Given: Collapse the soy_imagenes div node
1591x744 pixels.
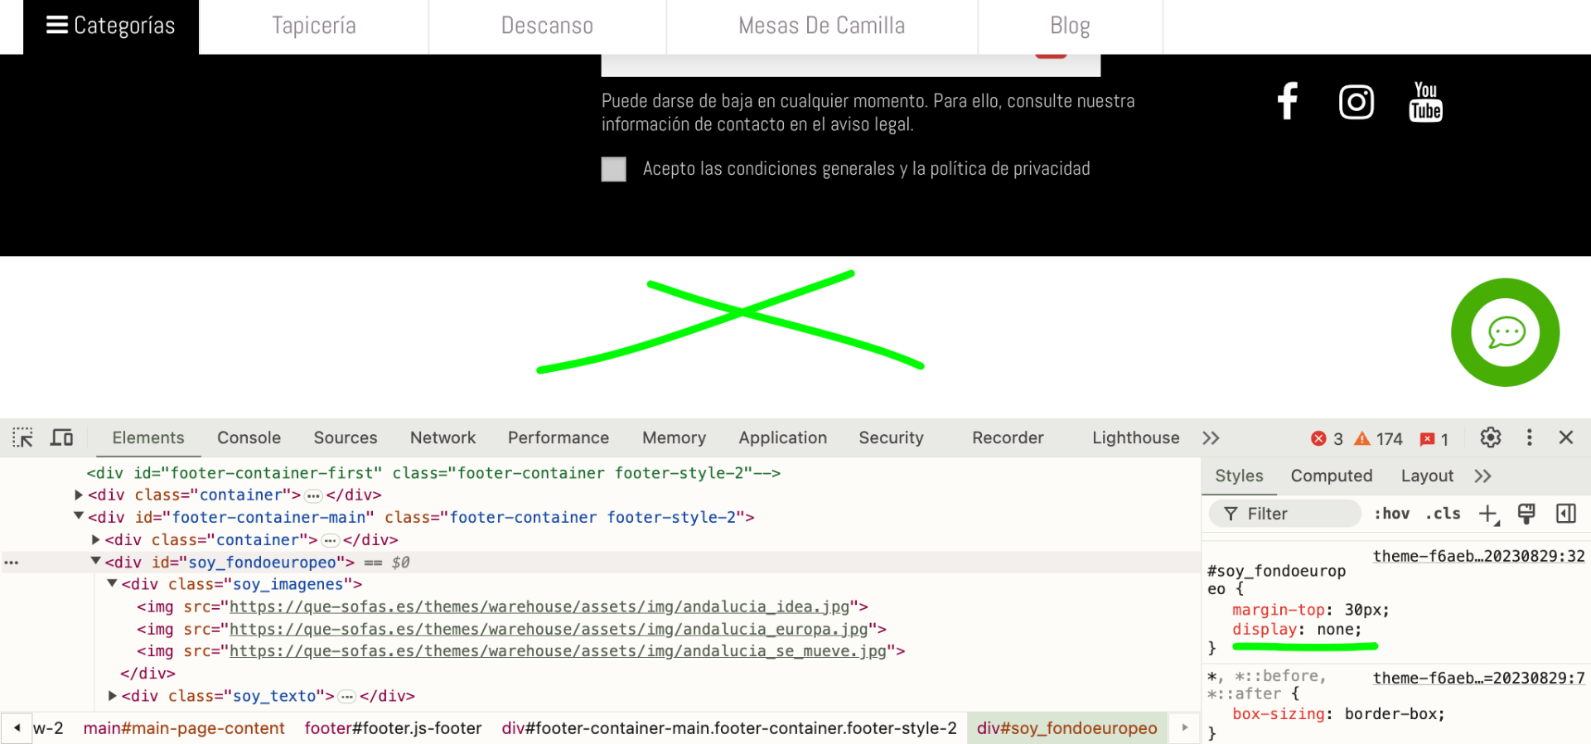Looking at the screenshot, I should (x=112, y=583).
